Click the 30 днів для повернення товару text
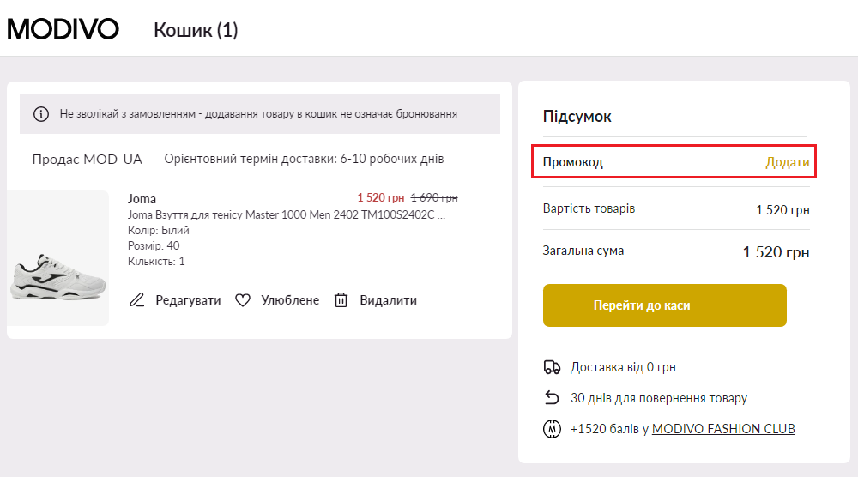The image size is (858, 477). pos(659,398)
